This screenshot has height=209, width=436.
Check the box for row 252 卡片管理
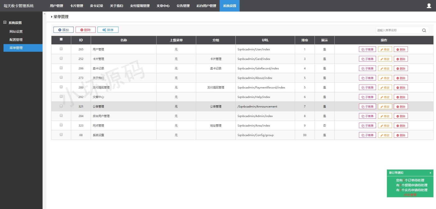61,59
